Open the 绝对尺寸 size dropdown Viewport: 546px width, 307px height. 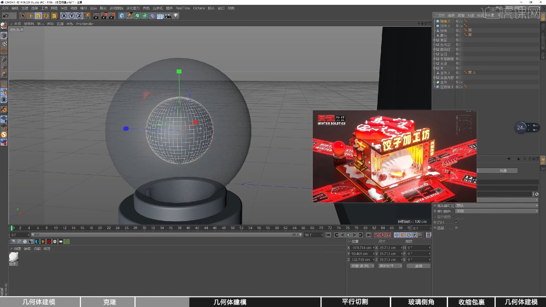(390, 266)
